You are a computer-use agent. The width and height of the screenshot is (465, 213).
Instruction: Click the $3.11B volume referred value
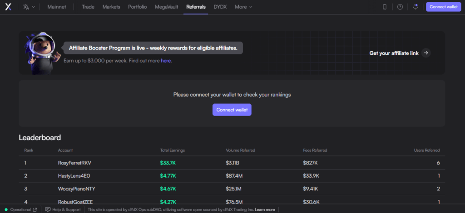click(233, 163)
